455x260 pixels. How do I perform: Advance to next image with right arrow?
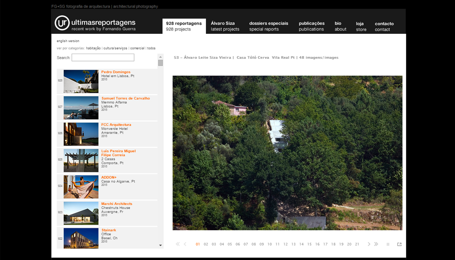tap(369, 244)
